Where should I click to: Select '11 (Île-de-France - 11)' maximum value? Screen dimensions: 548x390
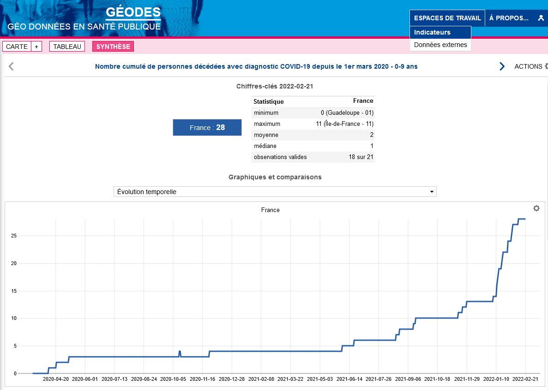tap(344, 124)
